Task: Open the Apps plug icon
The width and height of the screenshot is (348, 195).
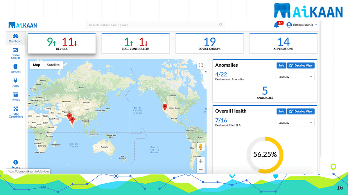Action: point(16,82)
